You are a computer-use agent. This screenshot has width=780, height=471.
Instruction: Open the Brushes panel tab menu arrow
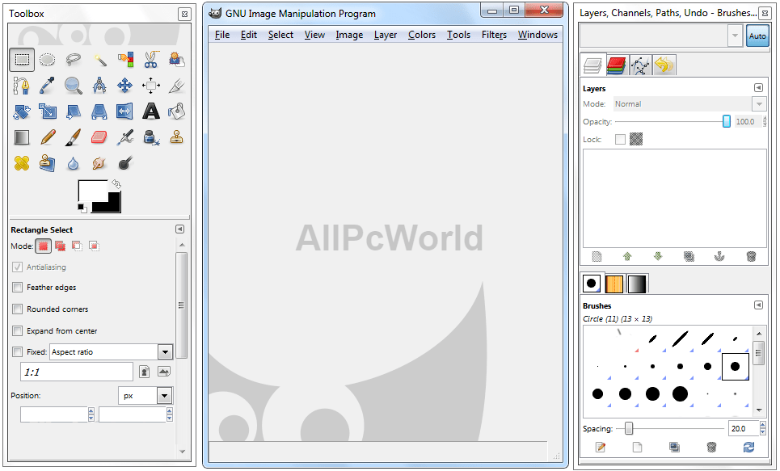point(758,305)
